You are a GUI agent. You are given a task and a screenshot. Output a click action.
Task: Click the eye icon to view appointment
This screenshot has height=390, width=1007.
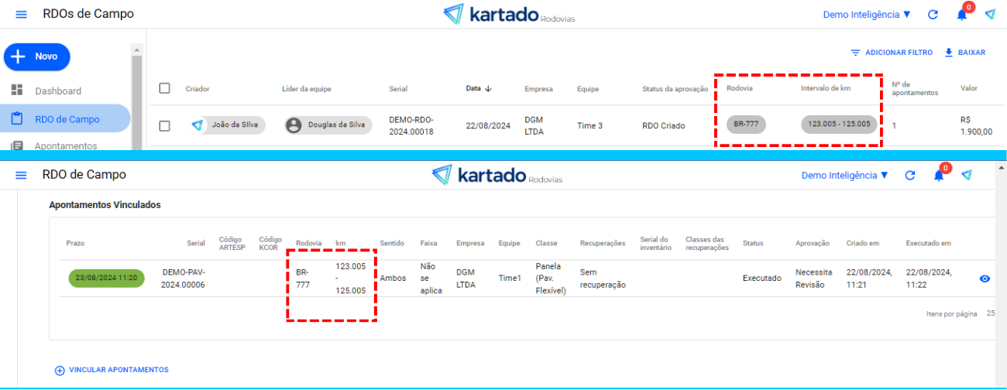pos(985,279)
